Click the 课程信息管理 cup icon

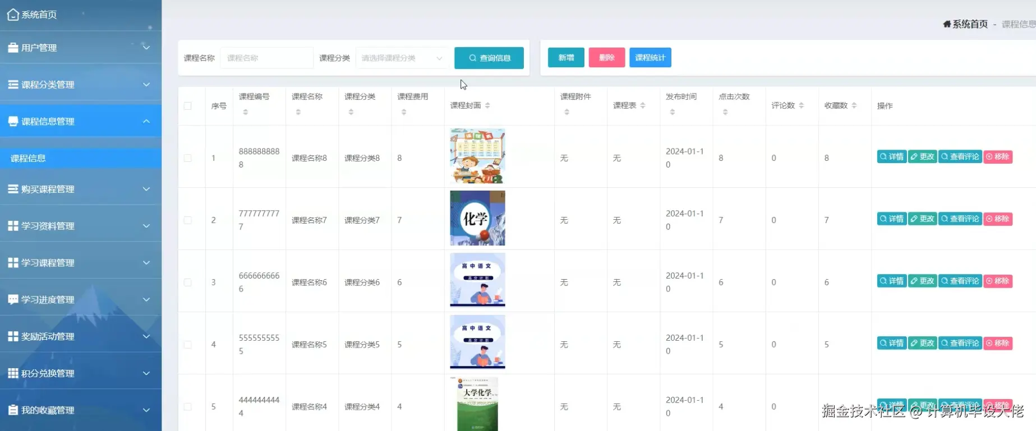tap(13, 121)
